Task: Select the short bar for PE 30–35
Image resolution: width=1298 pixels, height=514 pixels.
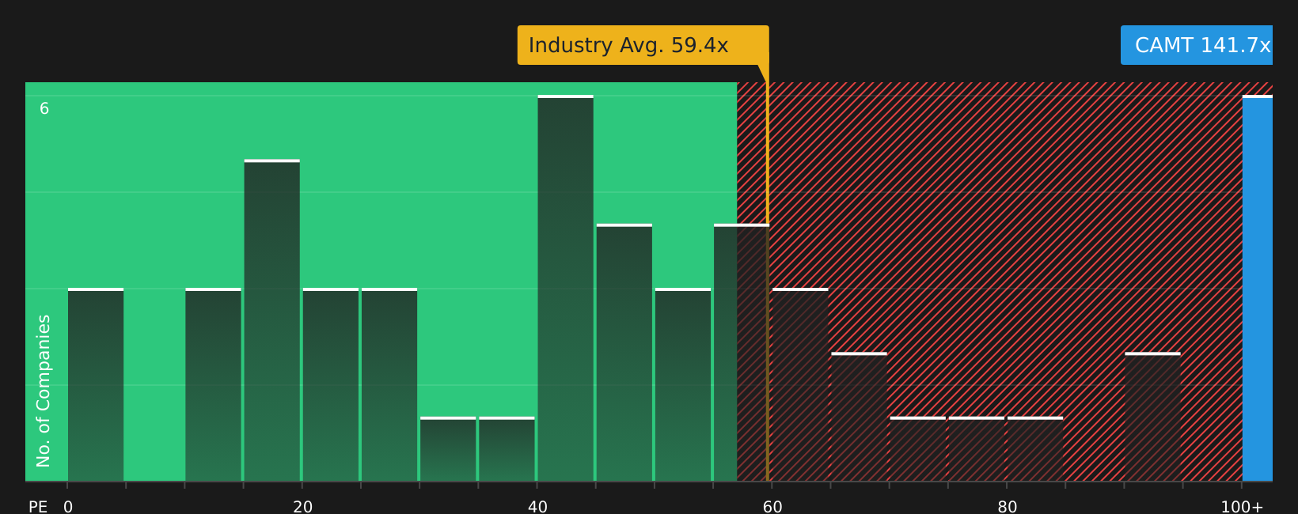Action: tap(448, 449)
